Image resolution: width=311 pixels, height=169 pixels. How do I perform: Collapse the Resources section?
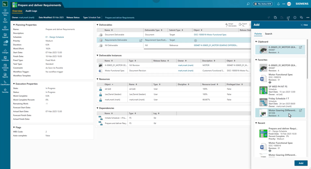(x=97, y=79)
